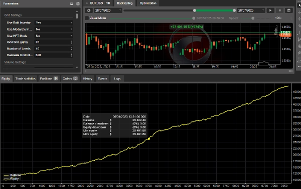Click the Speed slider handle

pyautogui.click(x=253, y=18)
